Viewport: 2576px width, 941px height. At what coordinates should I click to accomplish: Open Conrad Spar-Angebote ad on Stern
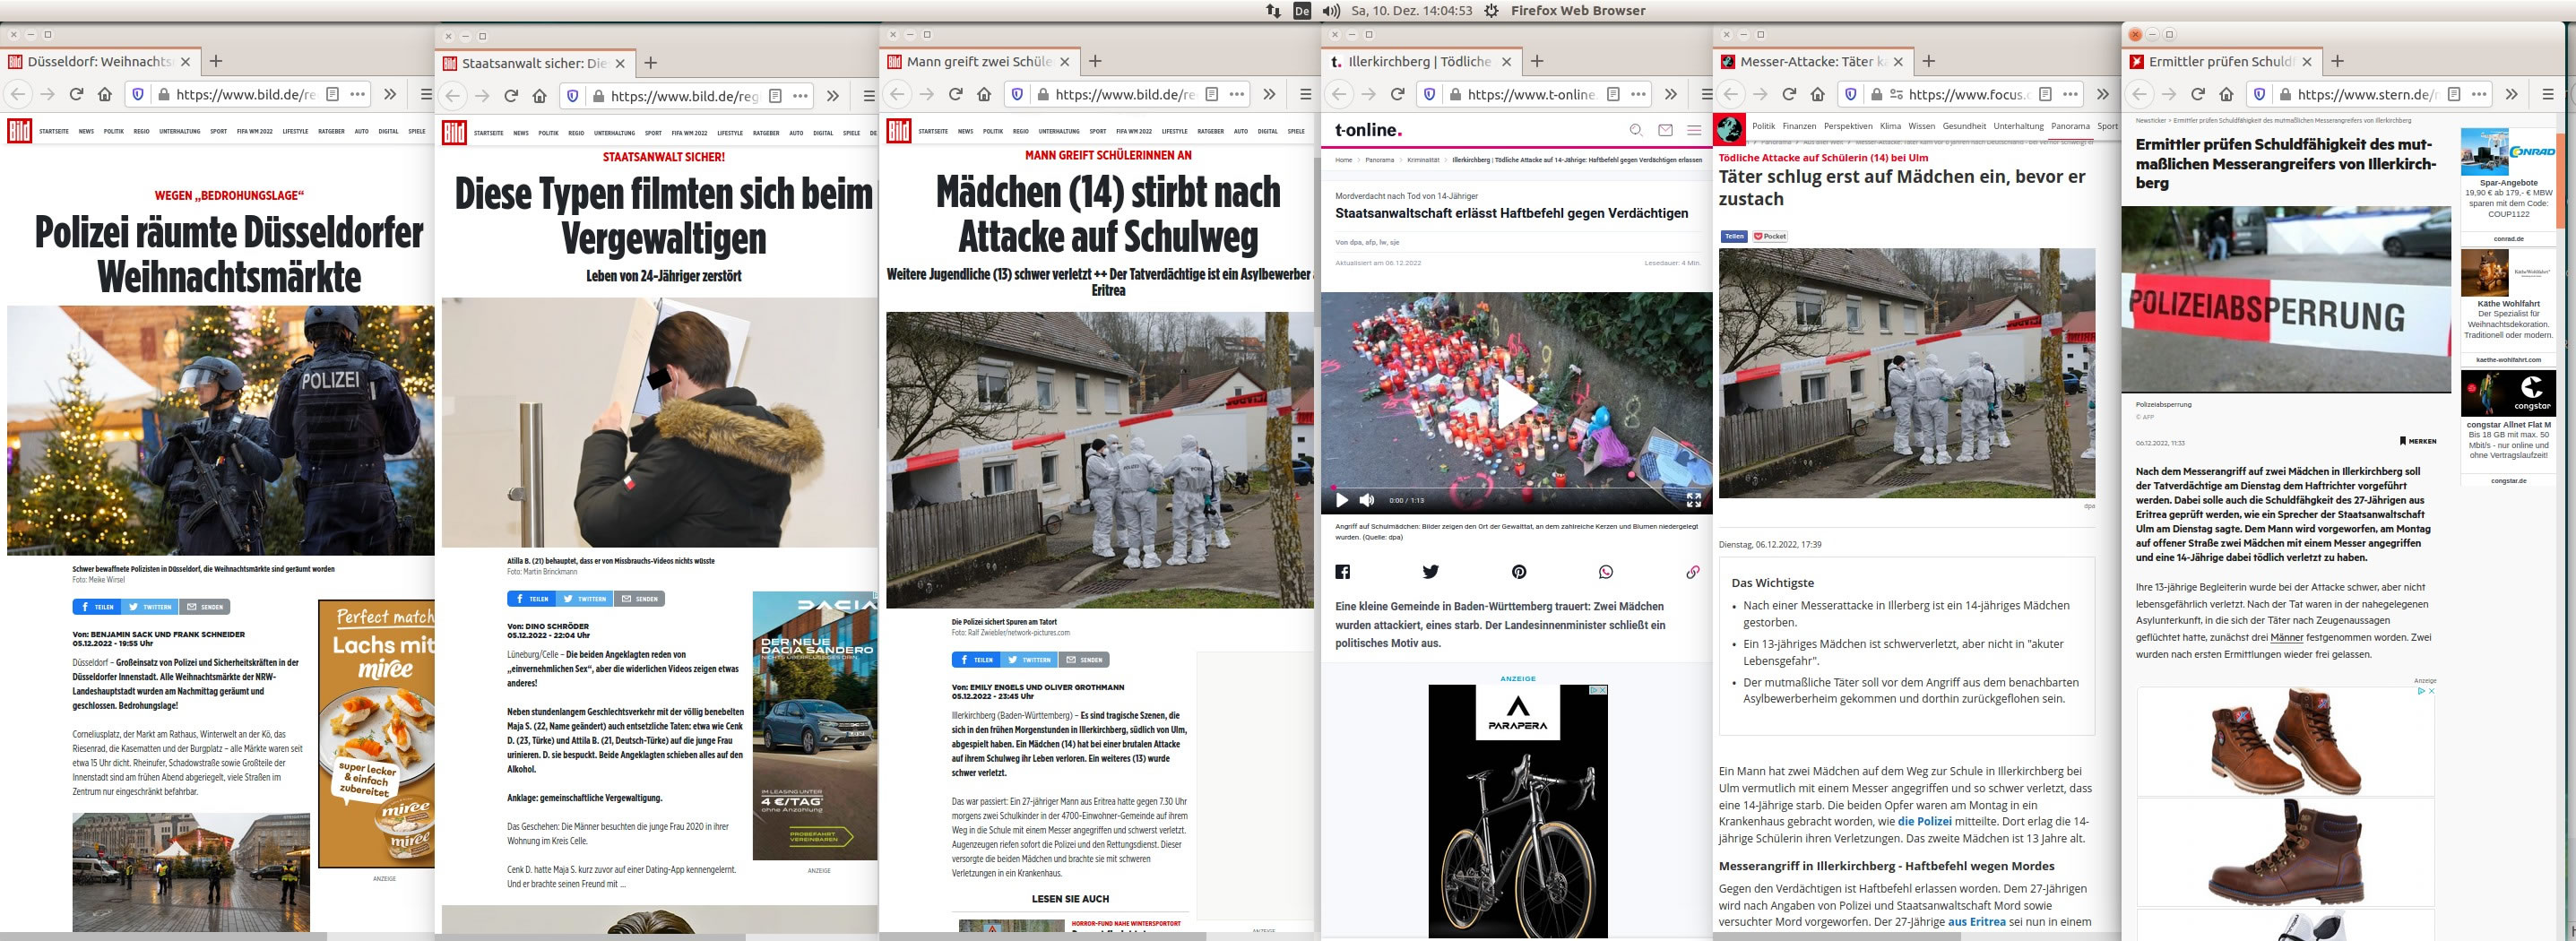point(2508,188)
